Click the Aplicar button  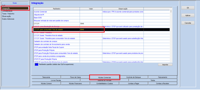pyautogui.click(x=188, y=15)
